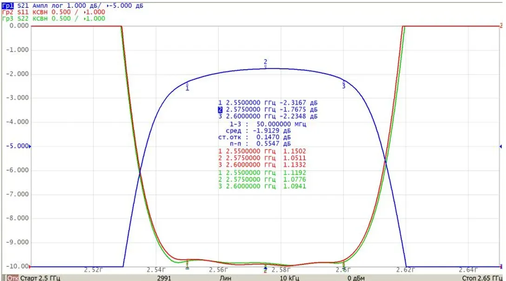Select red marker 2 readout 1.0511
506x281 pixels.
coord(262,158)
